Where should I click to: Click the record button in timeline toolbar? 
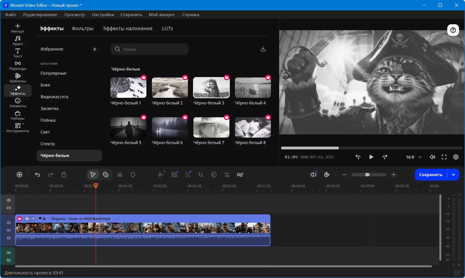pos(19,175)
